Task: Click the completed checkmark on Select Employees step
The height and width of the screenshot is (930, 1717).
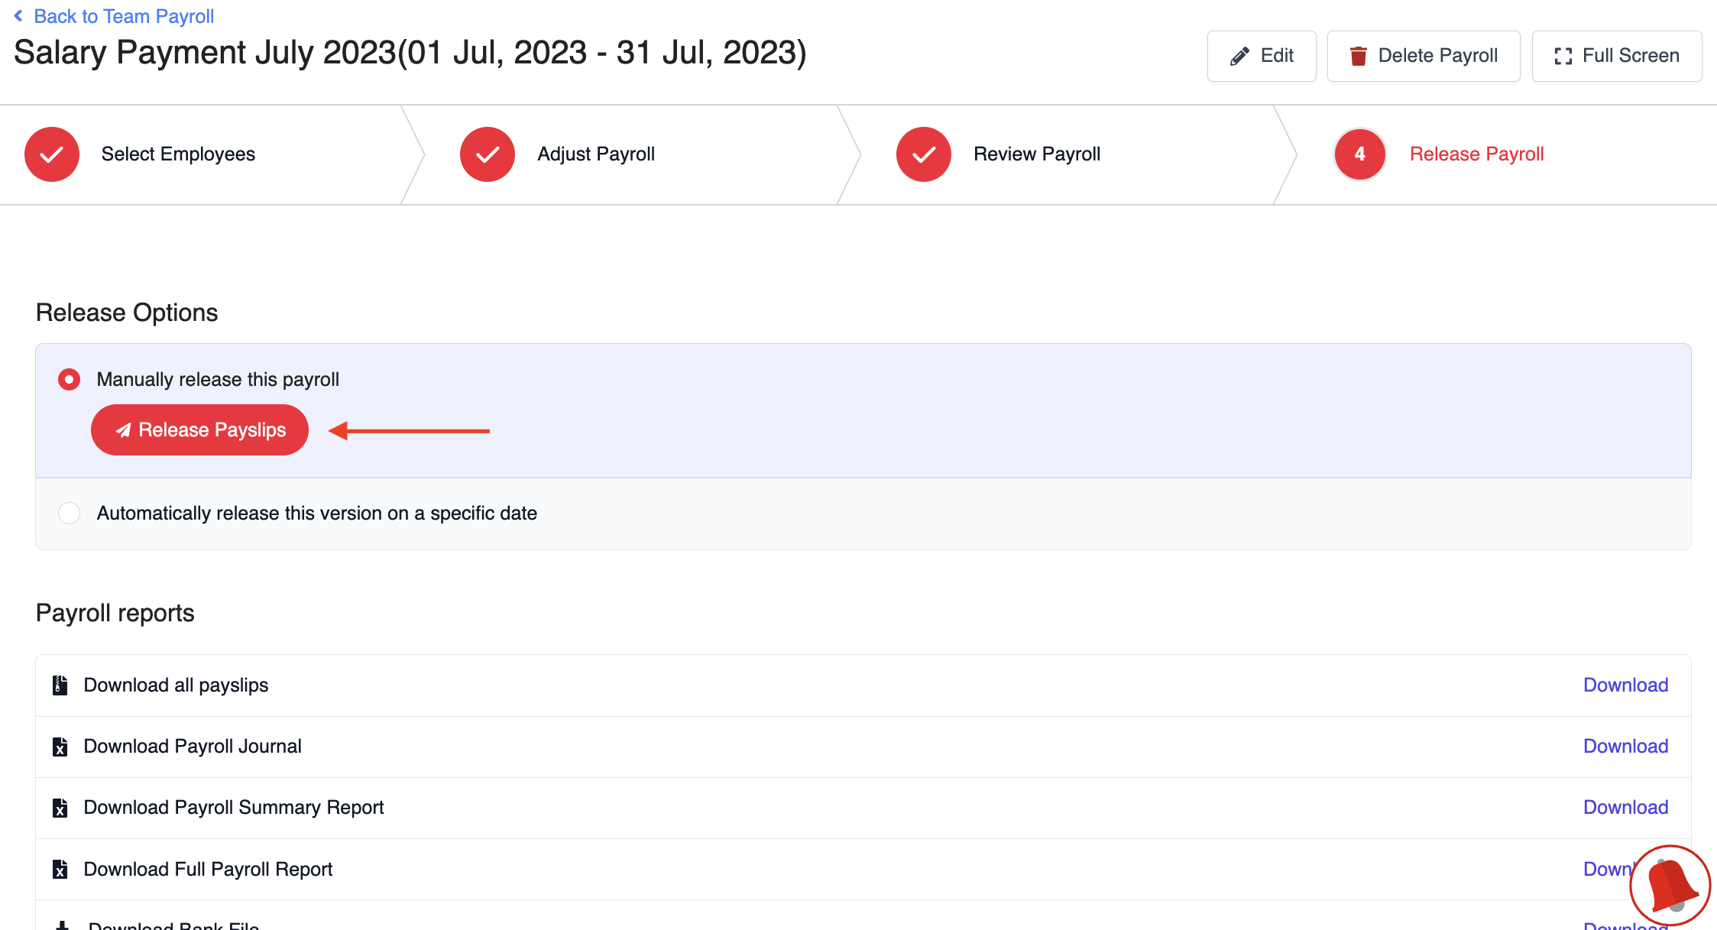Action: pyautogui.click(x=52, y=154)
